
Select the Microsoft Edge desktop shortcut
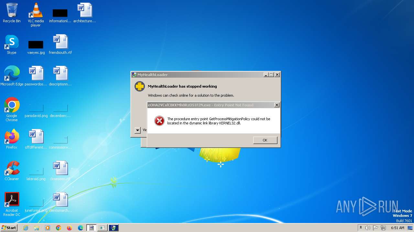(12, 76)
